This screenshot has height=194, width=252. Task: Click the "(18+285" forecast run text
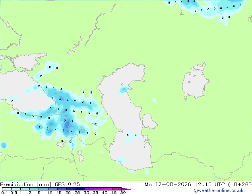(240, 184)
